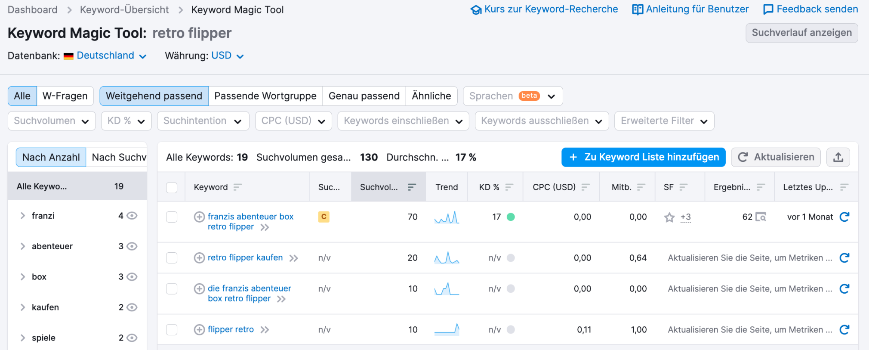
Task: Open double-arrow next to flipper retro
Action: 265,330
